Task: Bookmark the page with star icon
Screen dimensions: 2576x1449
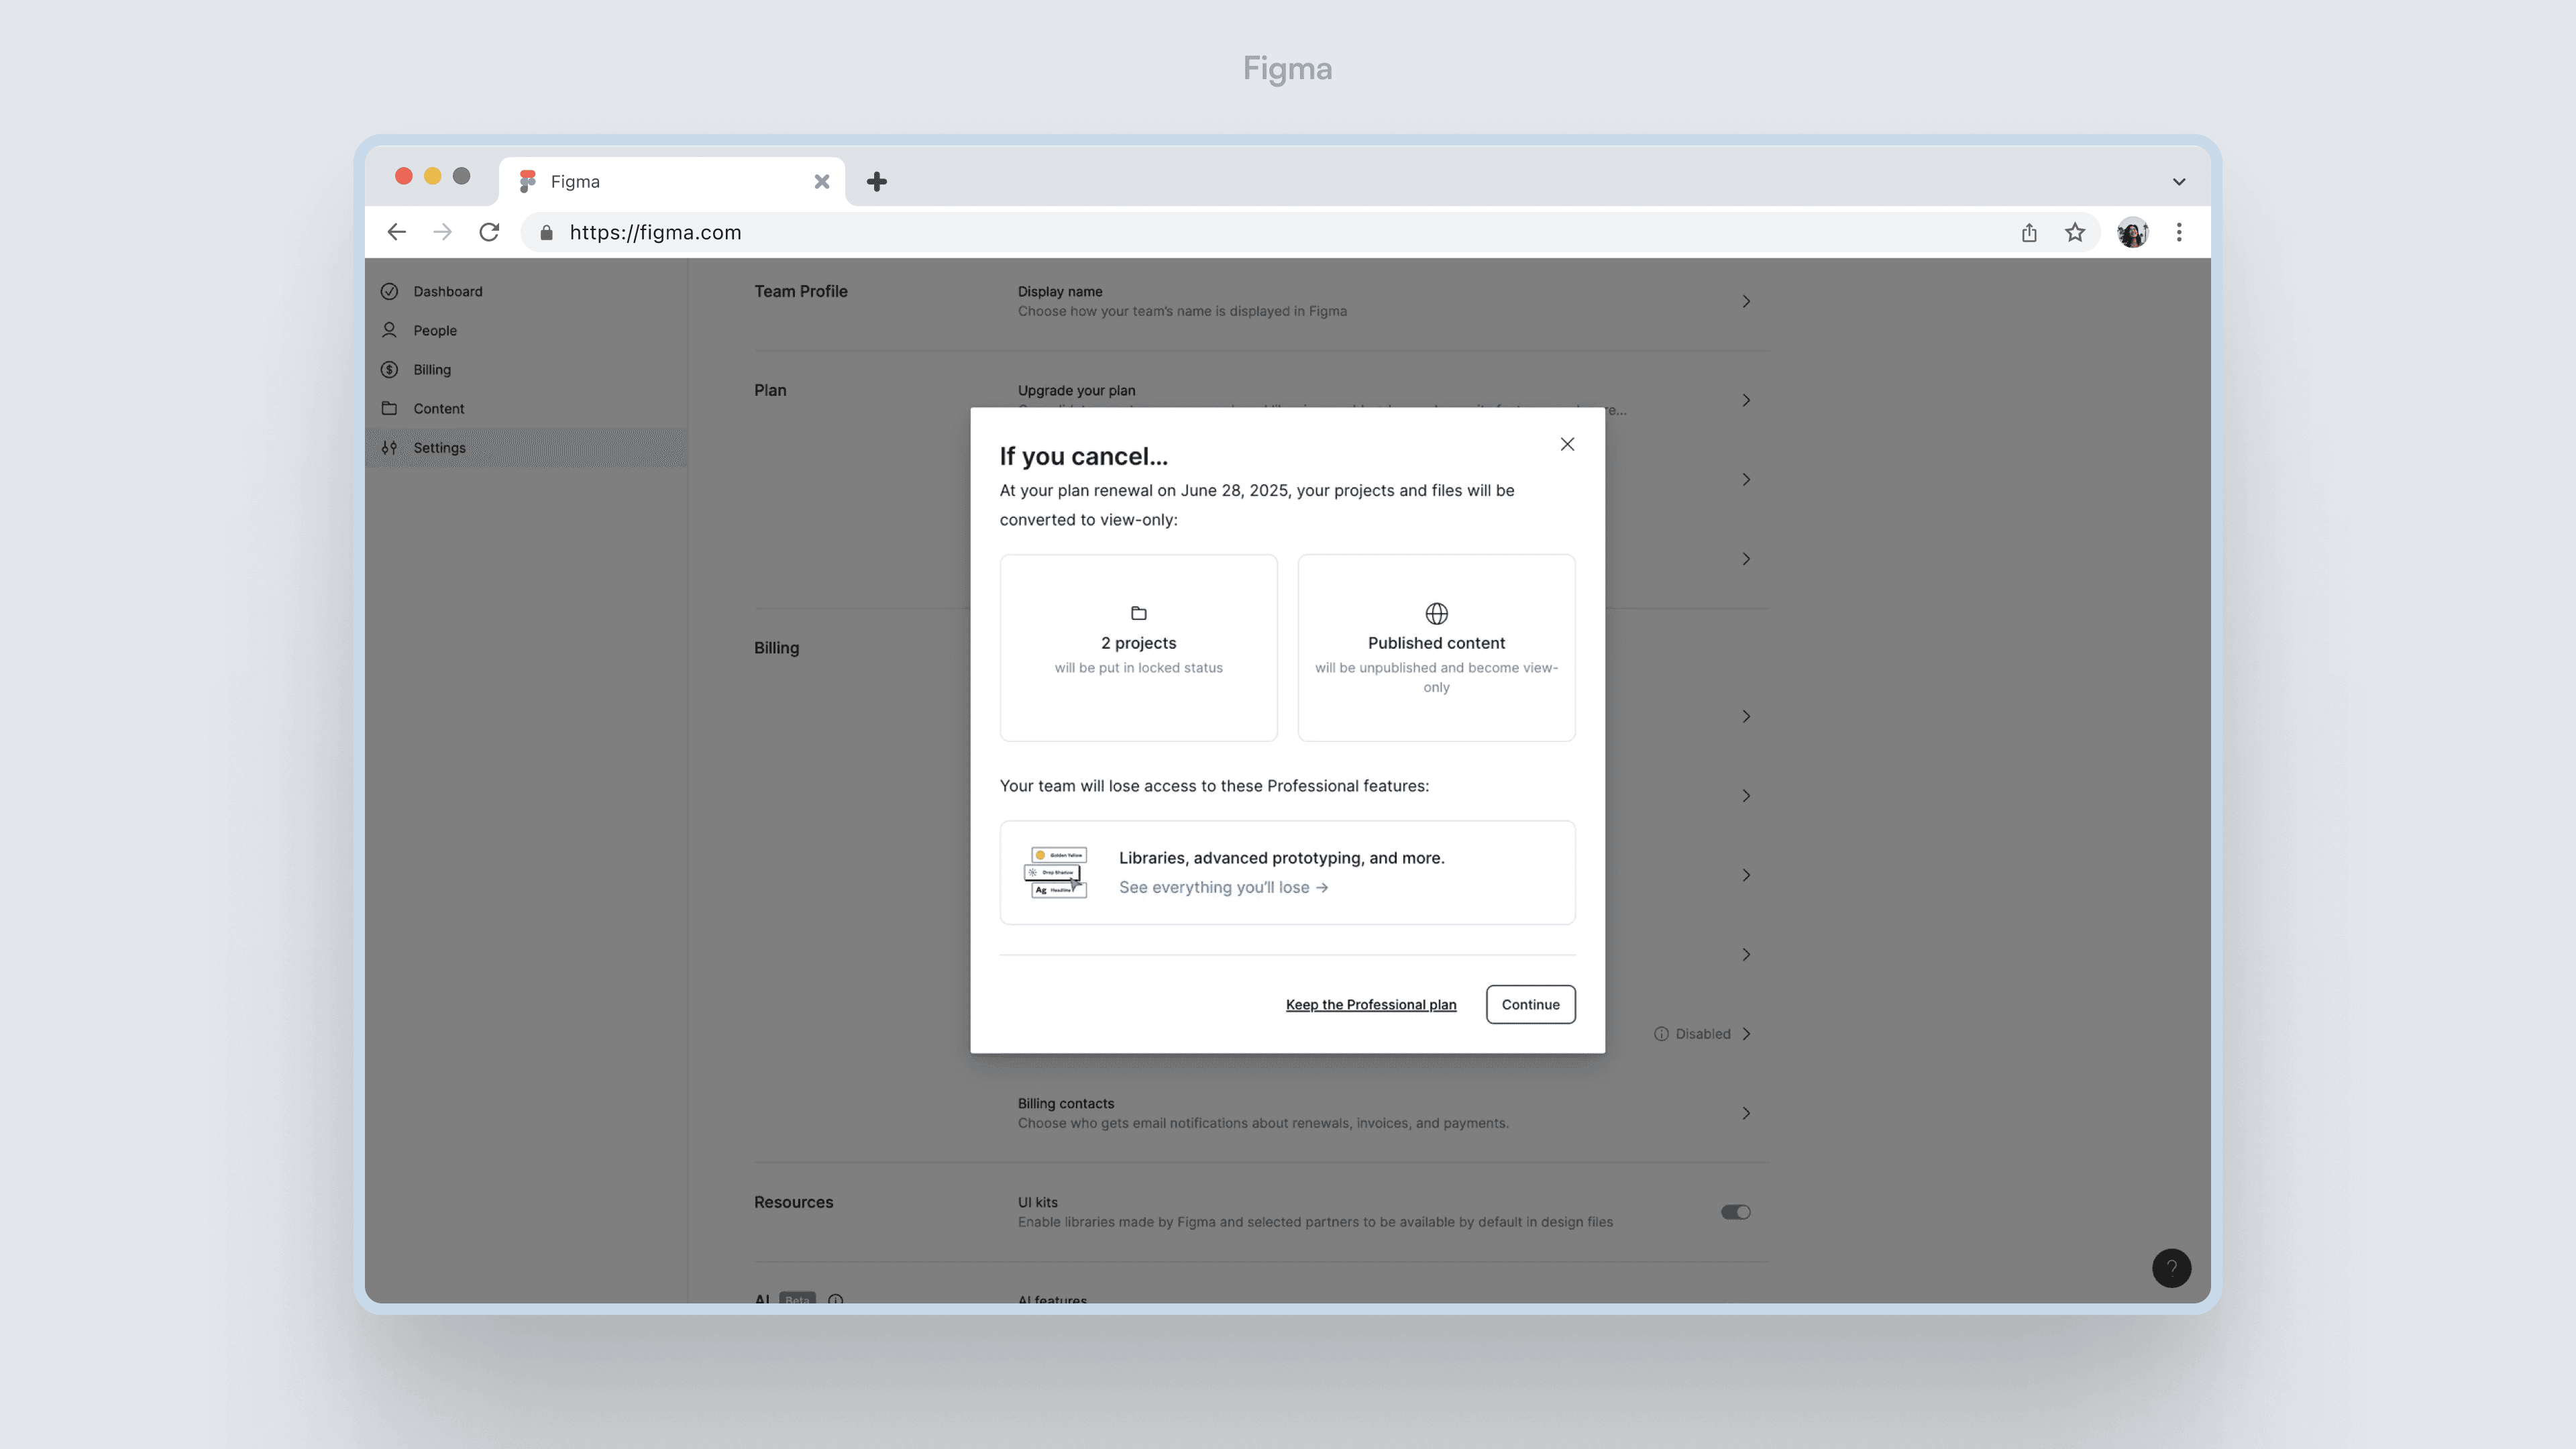Action: click(2075, 232)
